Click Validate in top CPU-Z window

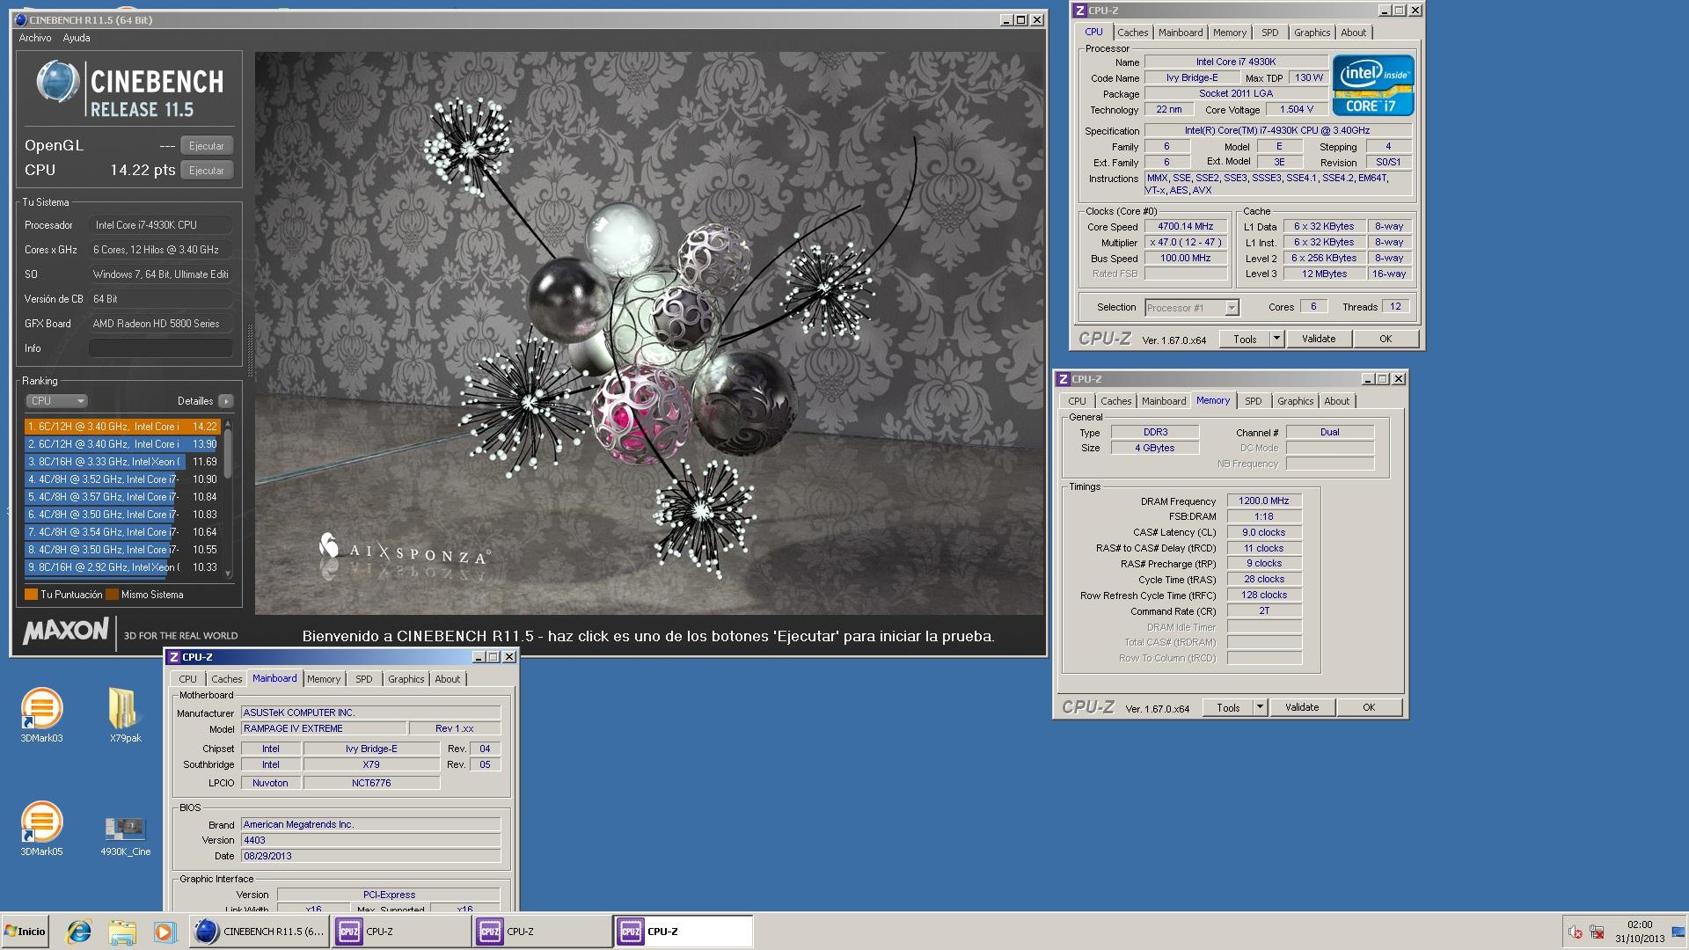coord(1318,339)
